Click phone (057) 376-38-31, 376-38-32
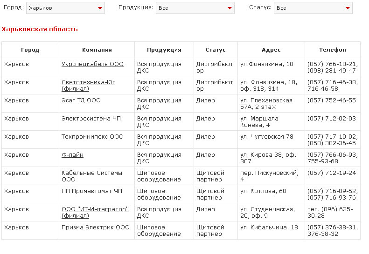This screenshot has width=369, height=254. [333, 231]
